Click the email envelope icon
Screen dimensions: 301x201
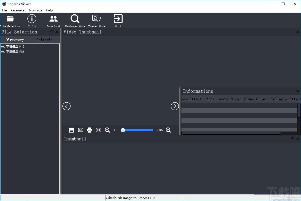[x=81, y=130]
